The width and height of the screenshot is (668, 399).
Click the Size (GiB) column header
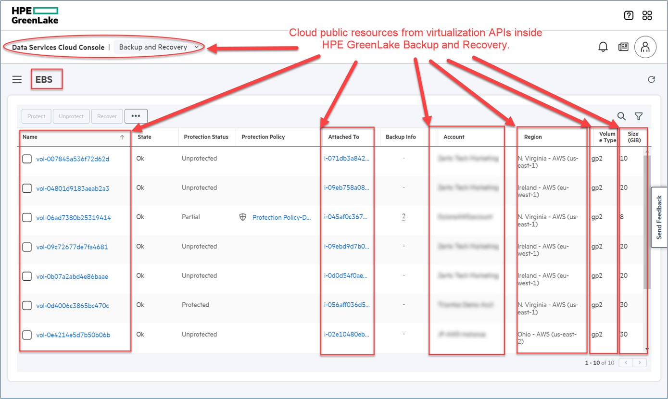tap(633, 137)
